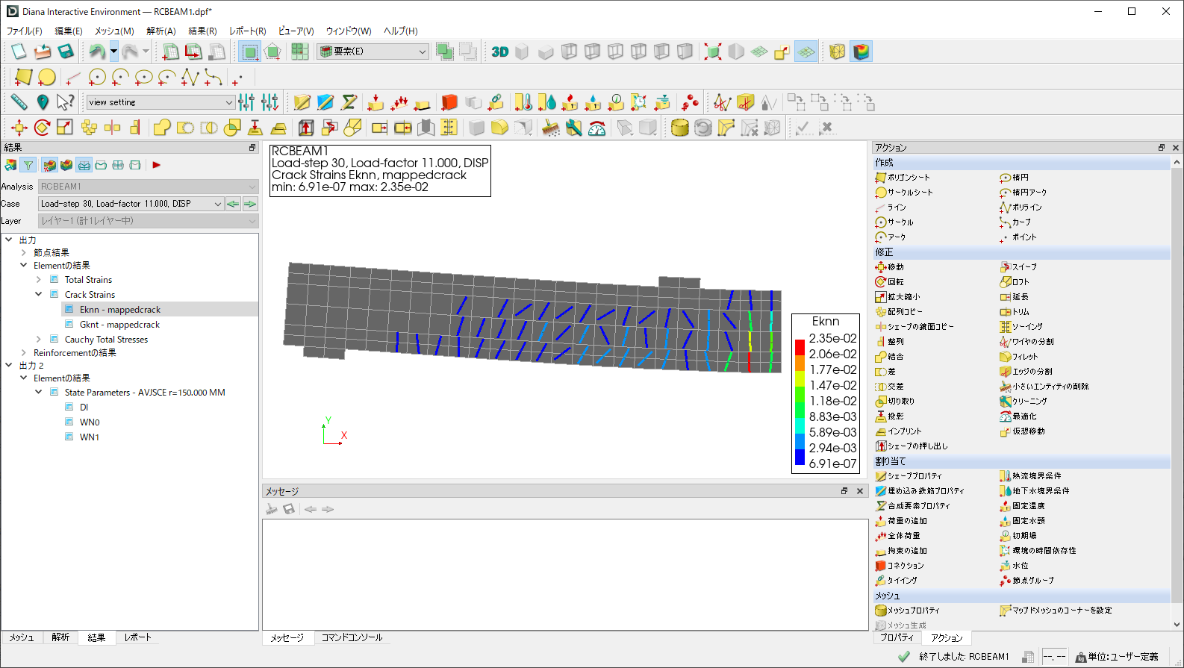Click the red play arrow in results panel
This screenshot has height=668, width=1184.
click(157, 165)
